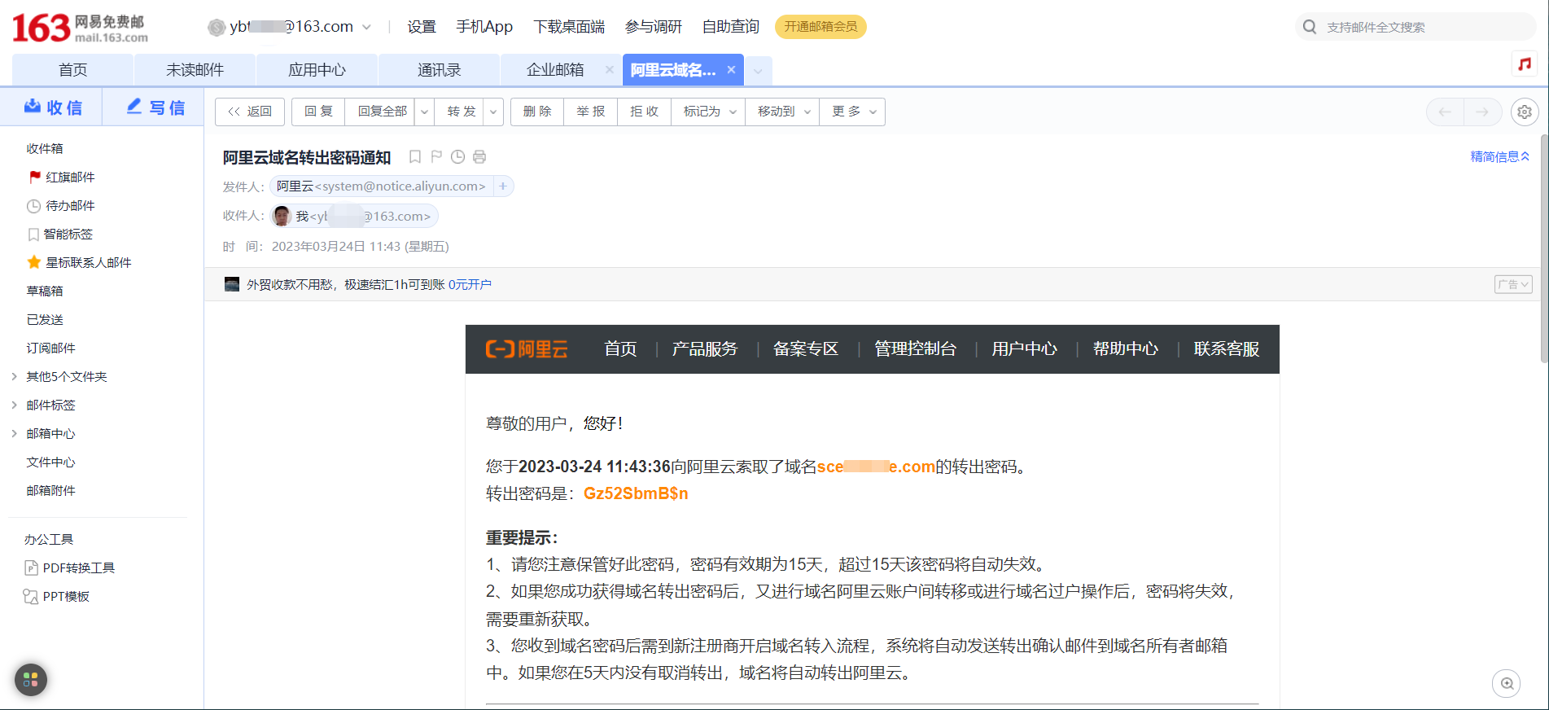Flag this email with the flag icon
The width and height of the screenshot is (1549, 710).
pyautogui.click(x=436, y=157)
